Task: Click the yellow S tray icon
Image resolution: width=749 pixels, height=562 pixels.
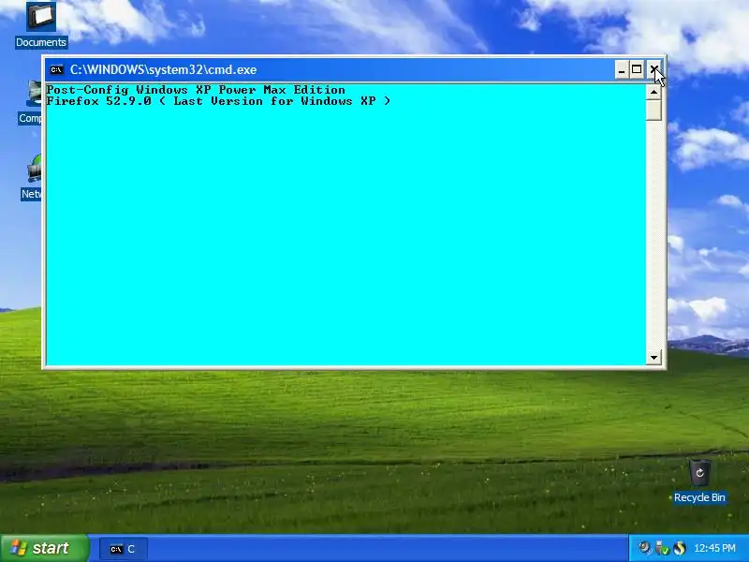Action: pyautogui.click(x=680, y=548)
